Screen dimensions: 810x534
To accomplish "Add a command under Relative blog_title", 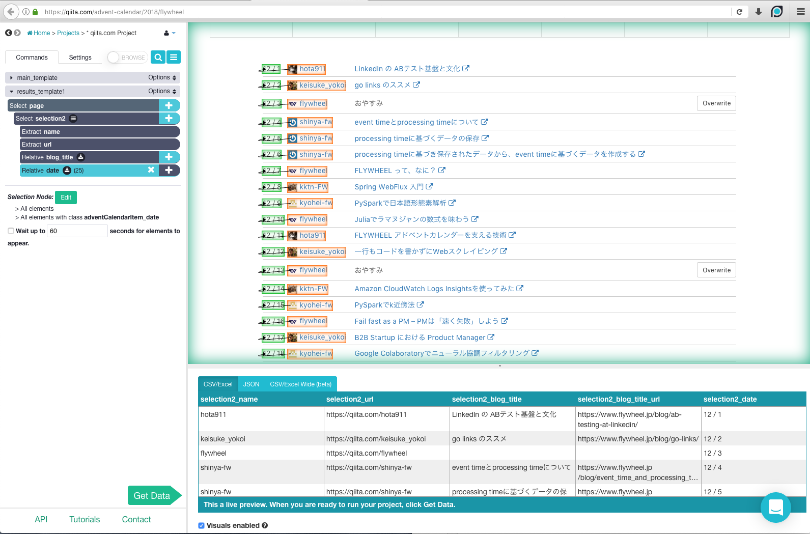I will click(x=169, y=157).
